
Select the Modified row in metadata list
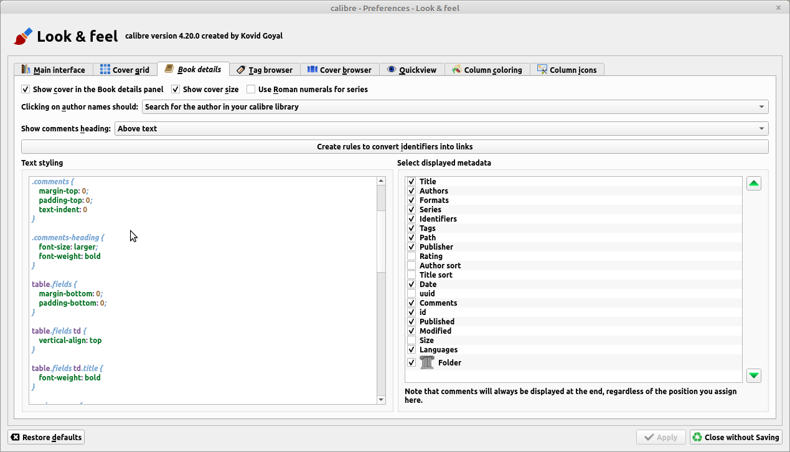coord(573,331)
